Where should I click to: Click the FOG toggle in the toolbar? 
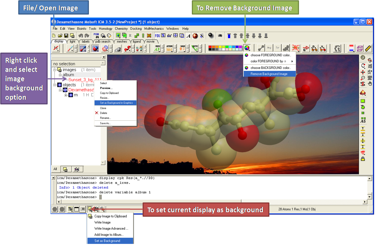(x=157, y=36)
